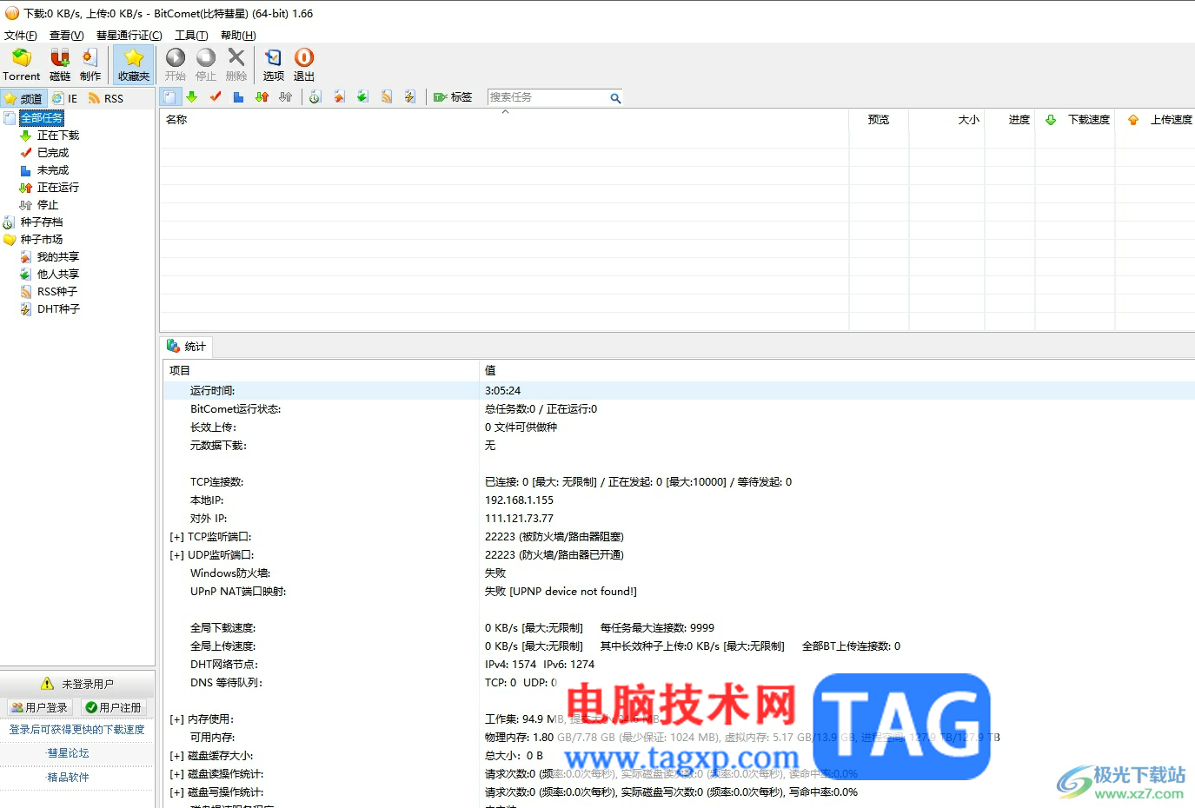Select the all-tasks page icon in the filter toolbar
This screenshot has width=1195, height=808.
170,97
